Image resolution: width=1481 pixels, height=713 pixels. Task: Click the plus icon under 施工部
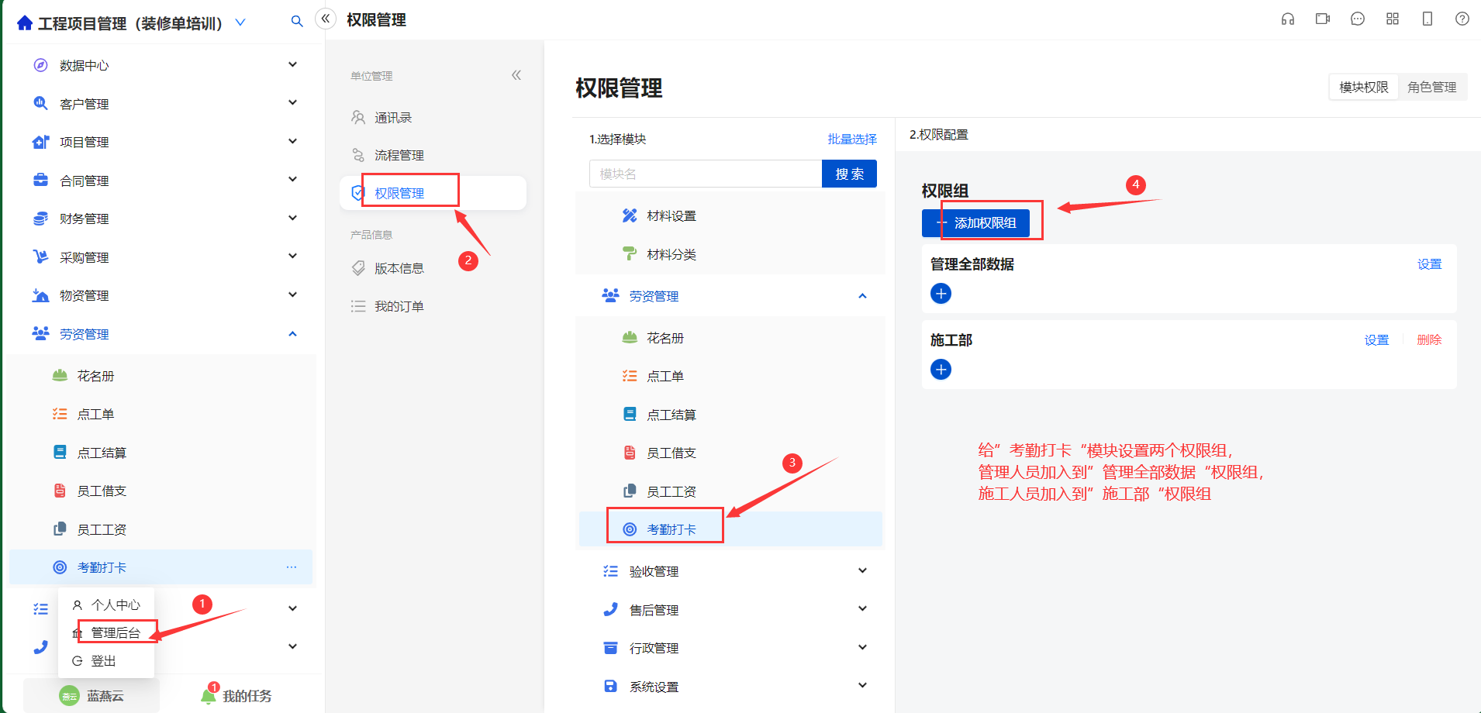941,370
